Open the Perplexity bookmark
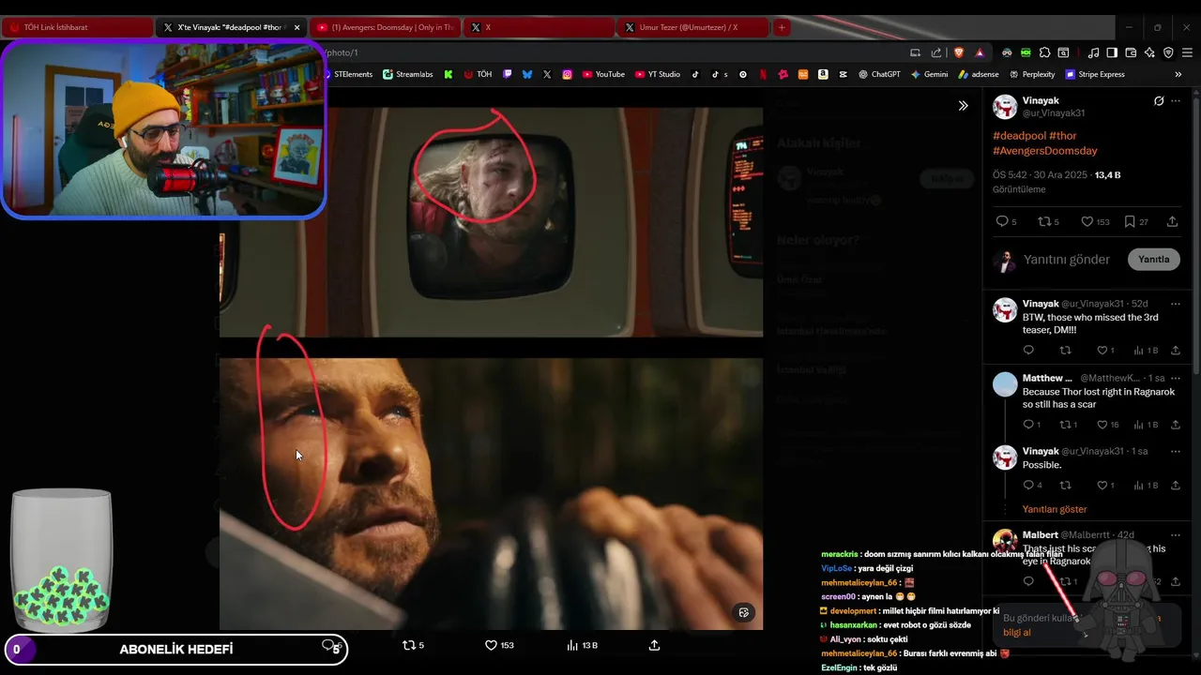This screenshot has height=675, width=1201. point(1032,74)
